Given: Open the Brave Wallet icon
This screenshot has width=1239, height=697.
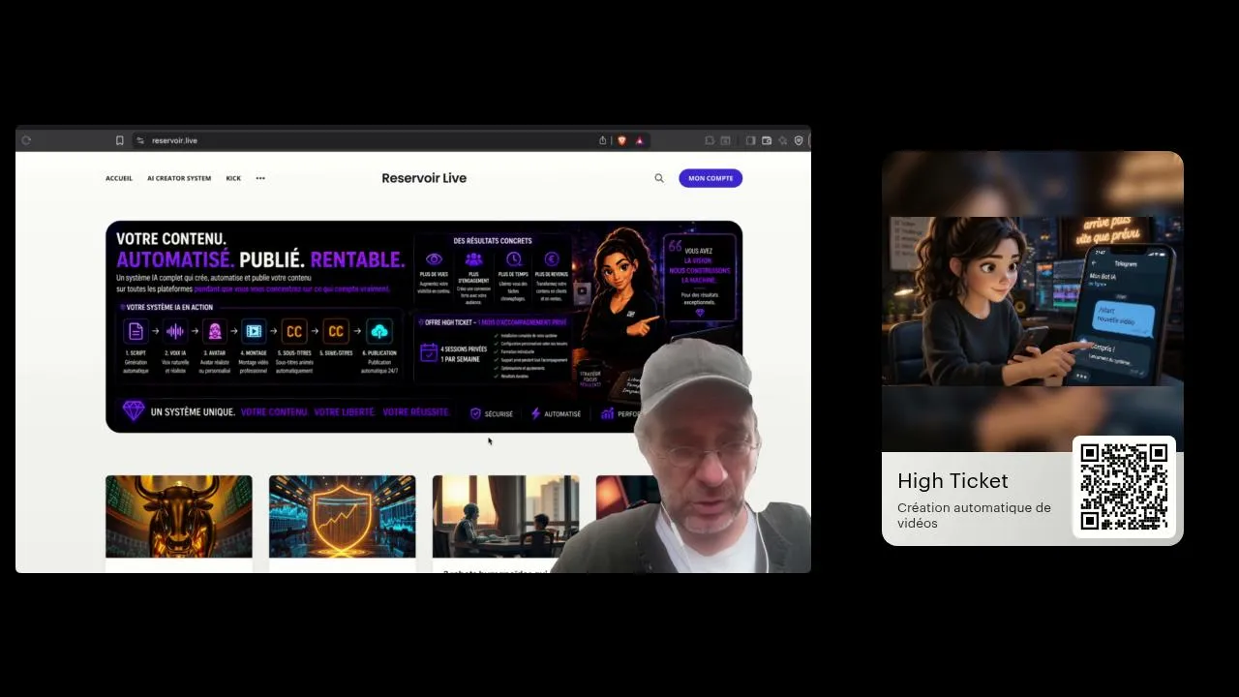Looking at the screenshot, I should [x=767, y=140].
